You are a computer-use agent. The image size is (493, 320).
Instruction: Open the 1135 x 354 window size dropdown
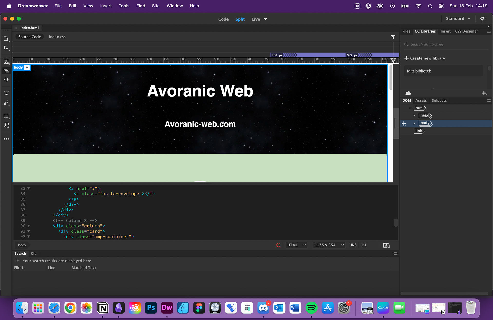328,245
